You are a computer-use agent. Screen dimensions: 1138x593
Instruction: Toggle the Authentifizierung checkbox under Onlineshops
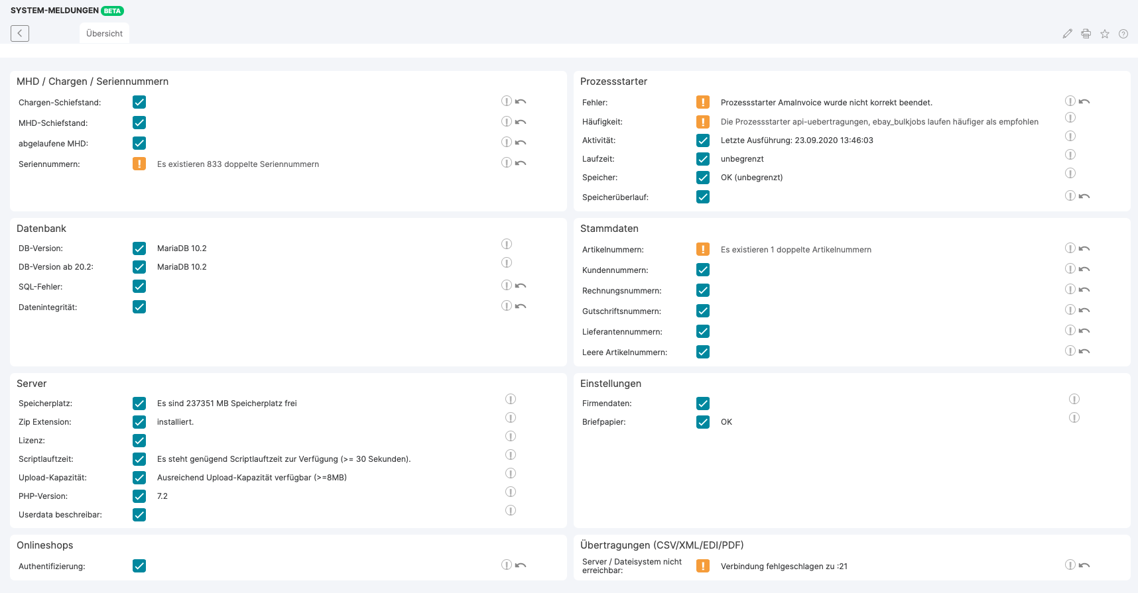pyautogui.click(x=139, y=566)
